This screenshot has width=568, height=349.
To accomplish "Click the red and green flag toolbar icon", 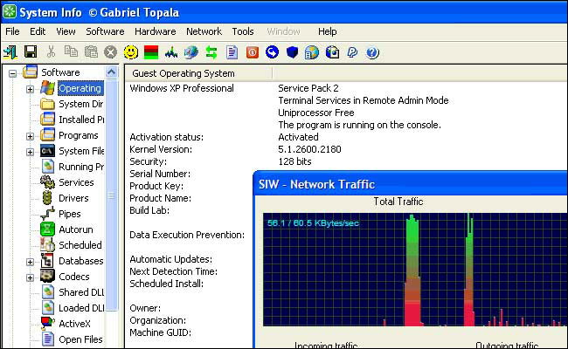I will 150,52.
